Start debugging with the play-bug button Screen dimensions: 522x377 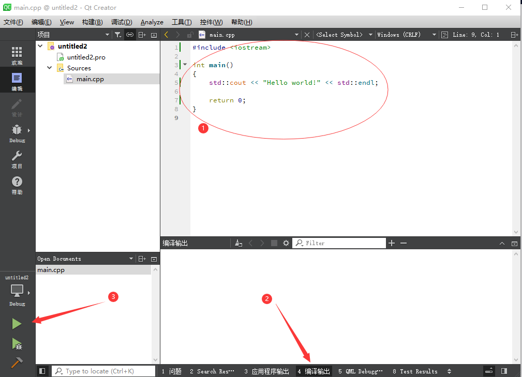(17, 344)
